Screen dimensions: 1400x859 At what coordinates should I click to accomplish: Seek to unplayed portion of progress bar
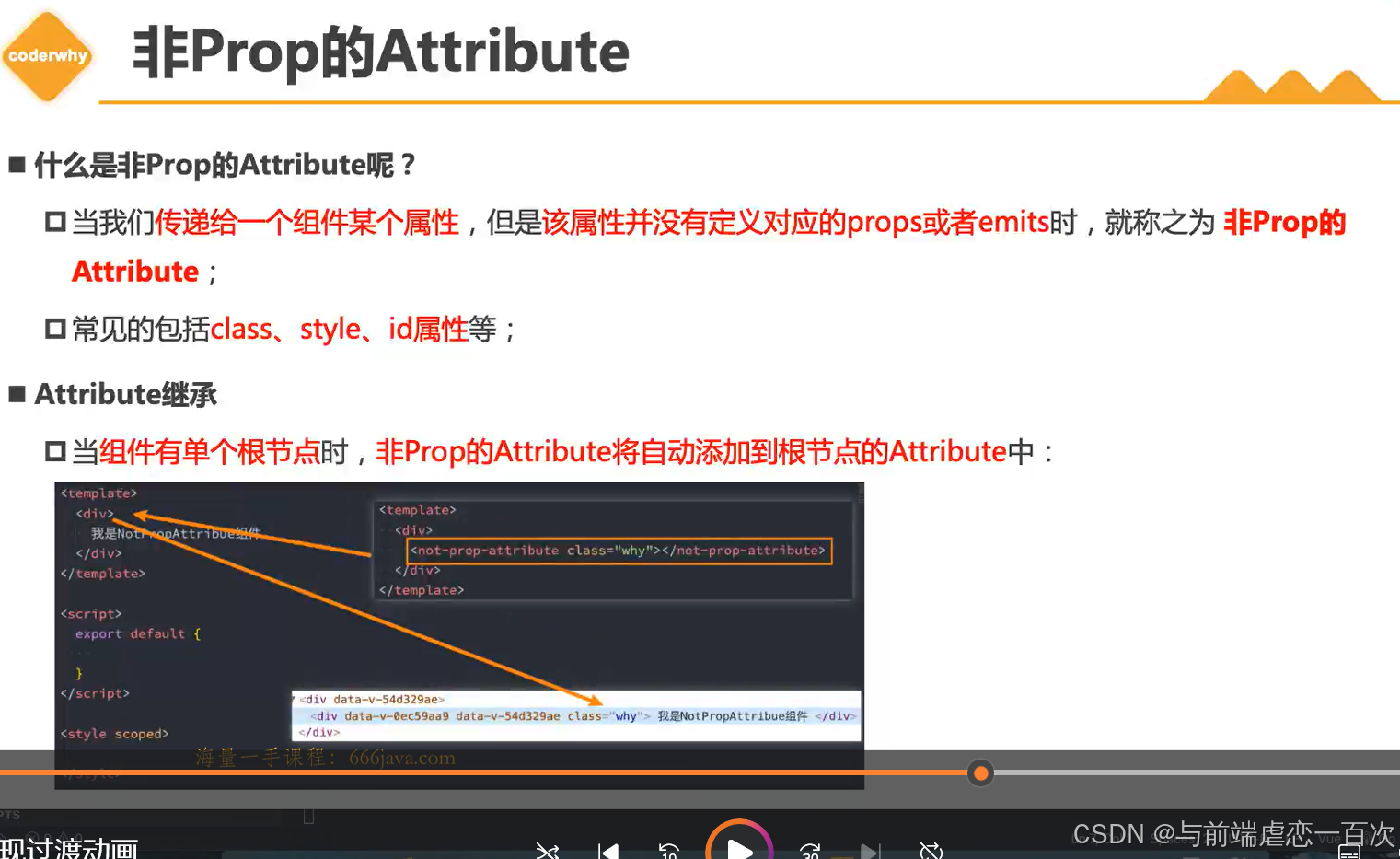(x=1197, y=772)
